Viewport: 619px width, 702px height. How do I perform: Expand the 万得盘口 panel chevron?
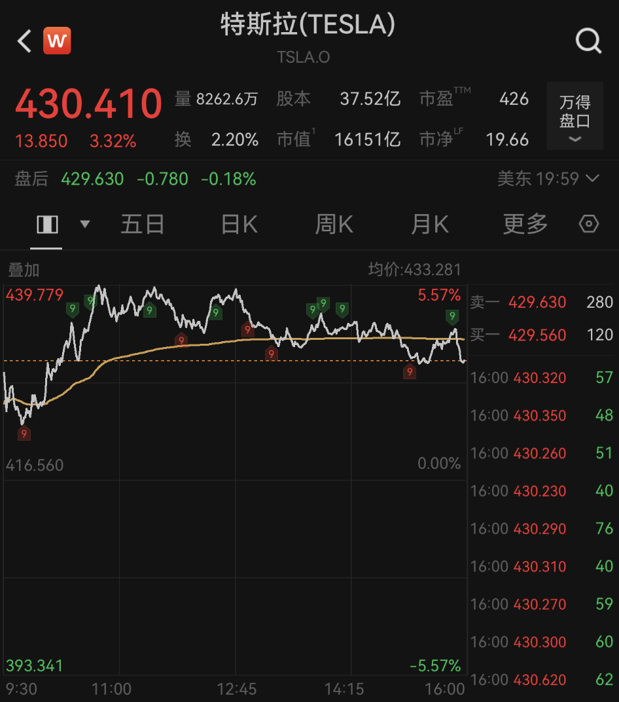tap(575, 139)
